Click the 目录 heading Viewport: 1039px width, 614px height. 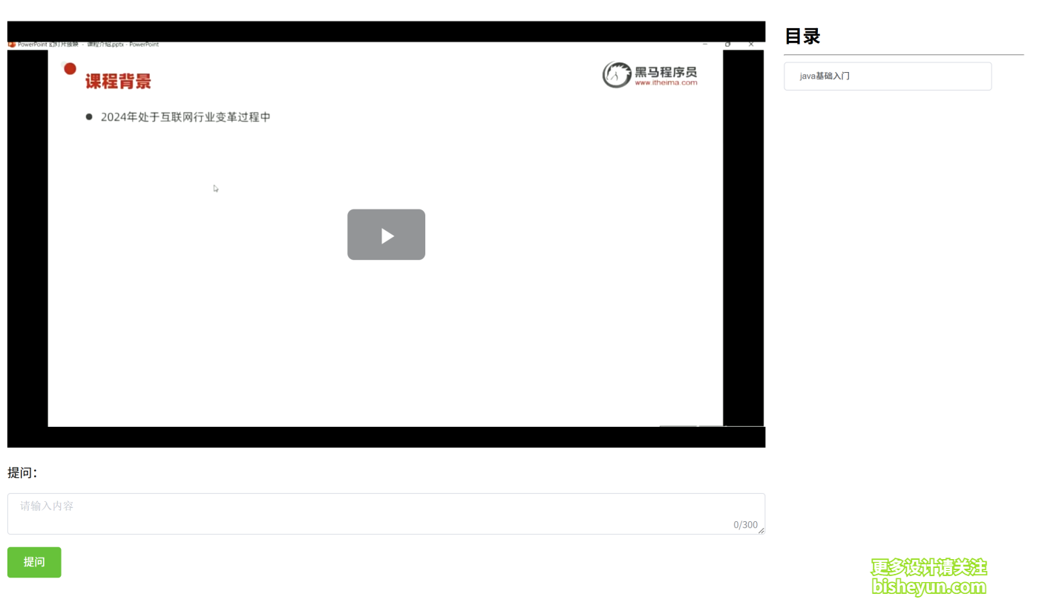point(802,36)
